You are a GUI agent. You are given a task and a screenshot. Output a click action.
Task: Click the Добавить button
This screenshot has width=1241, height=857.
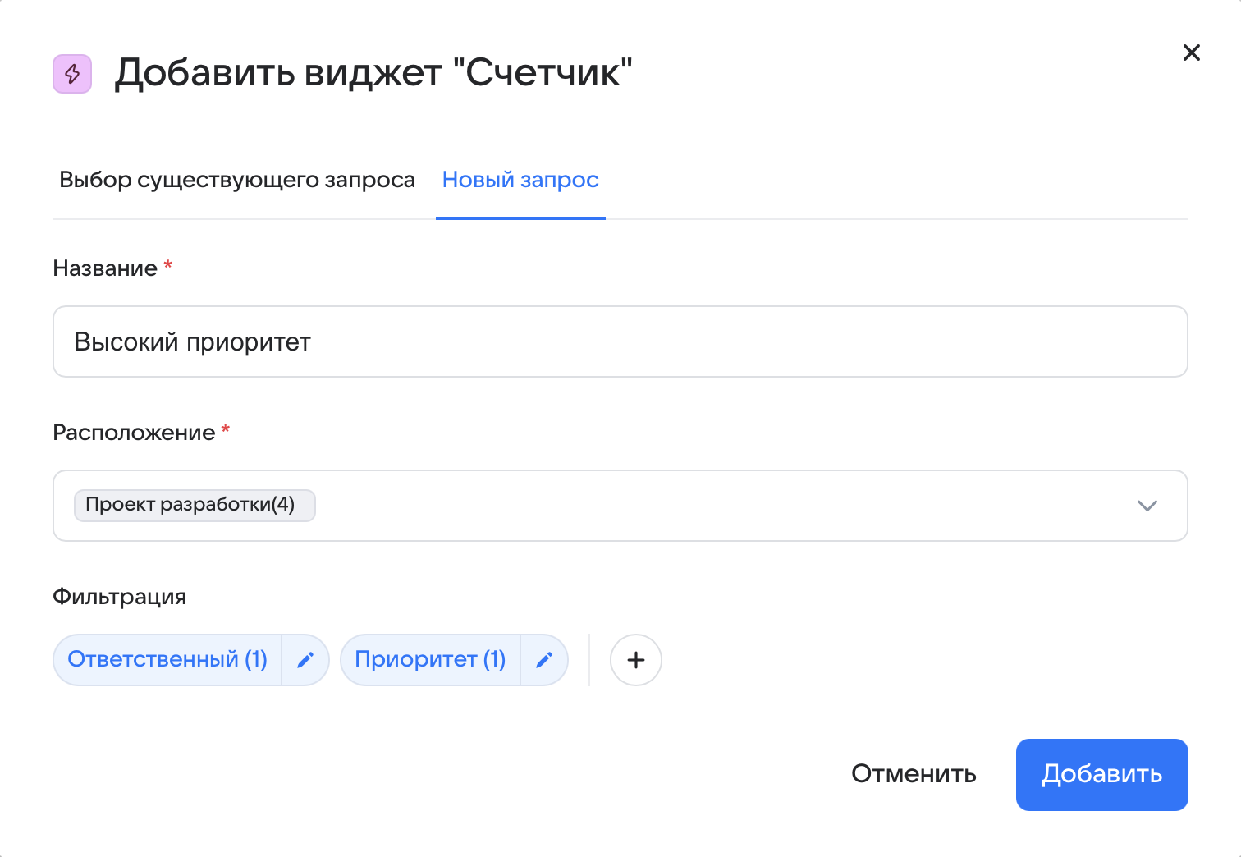(x=1101, y=774)
